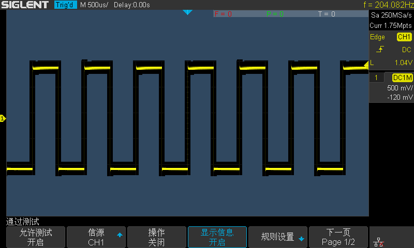Click the red F = 0 fail counter
The height and width of the screenshot is (248, 414).
(x=223, y=14)
